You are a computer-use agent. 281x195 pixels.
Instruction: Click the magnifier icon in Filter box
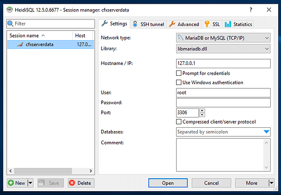pos(10,24)
